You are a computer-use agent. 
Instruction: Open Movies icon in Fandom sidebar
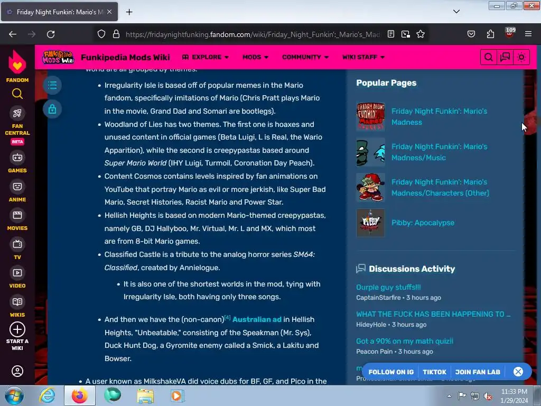pyautogui.click(x=17, y=216)
